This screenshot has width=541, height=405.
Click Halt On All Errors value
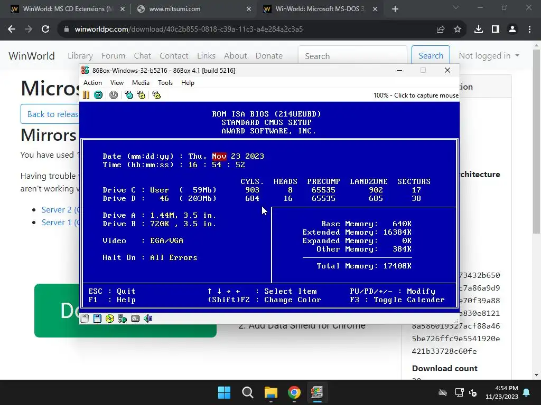173,257
